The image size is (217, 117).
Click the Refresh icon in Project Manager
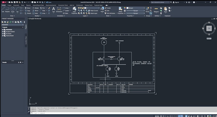(x=11, y=22)
